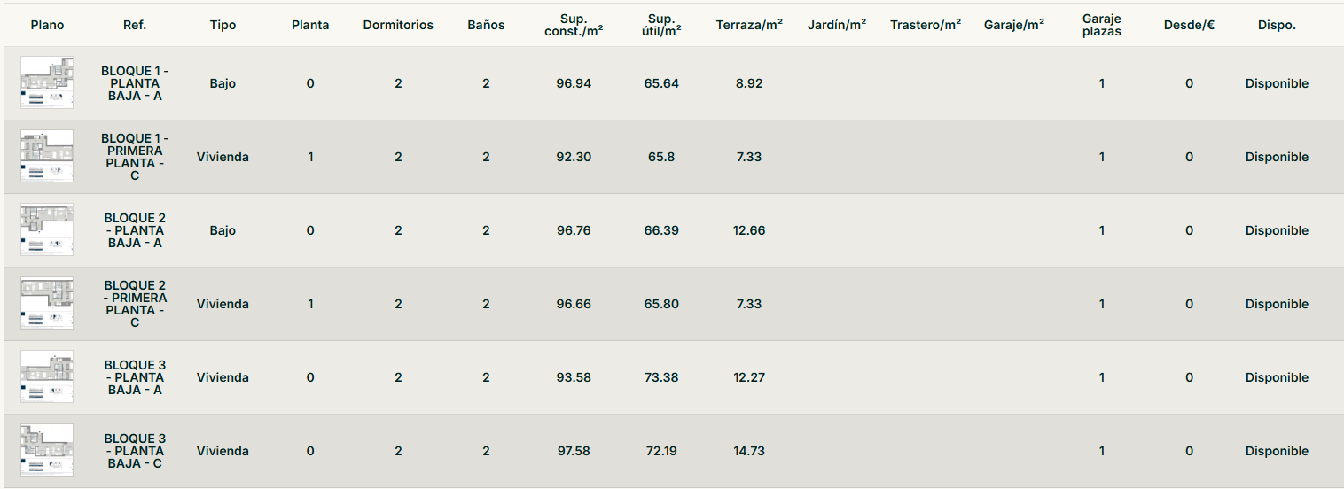Image resolution: width=1344 pixels, height=489 pixels.
Task: Select the Garaje plazas column header
Action: 1102,25
